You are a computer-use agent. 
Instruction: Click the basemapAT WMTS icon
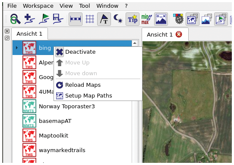(x=29, y=121)
